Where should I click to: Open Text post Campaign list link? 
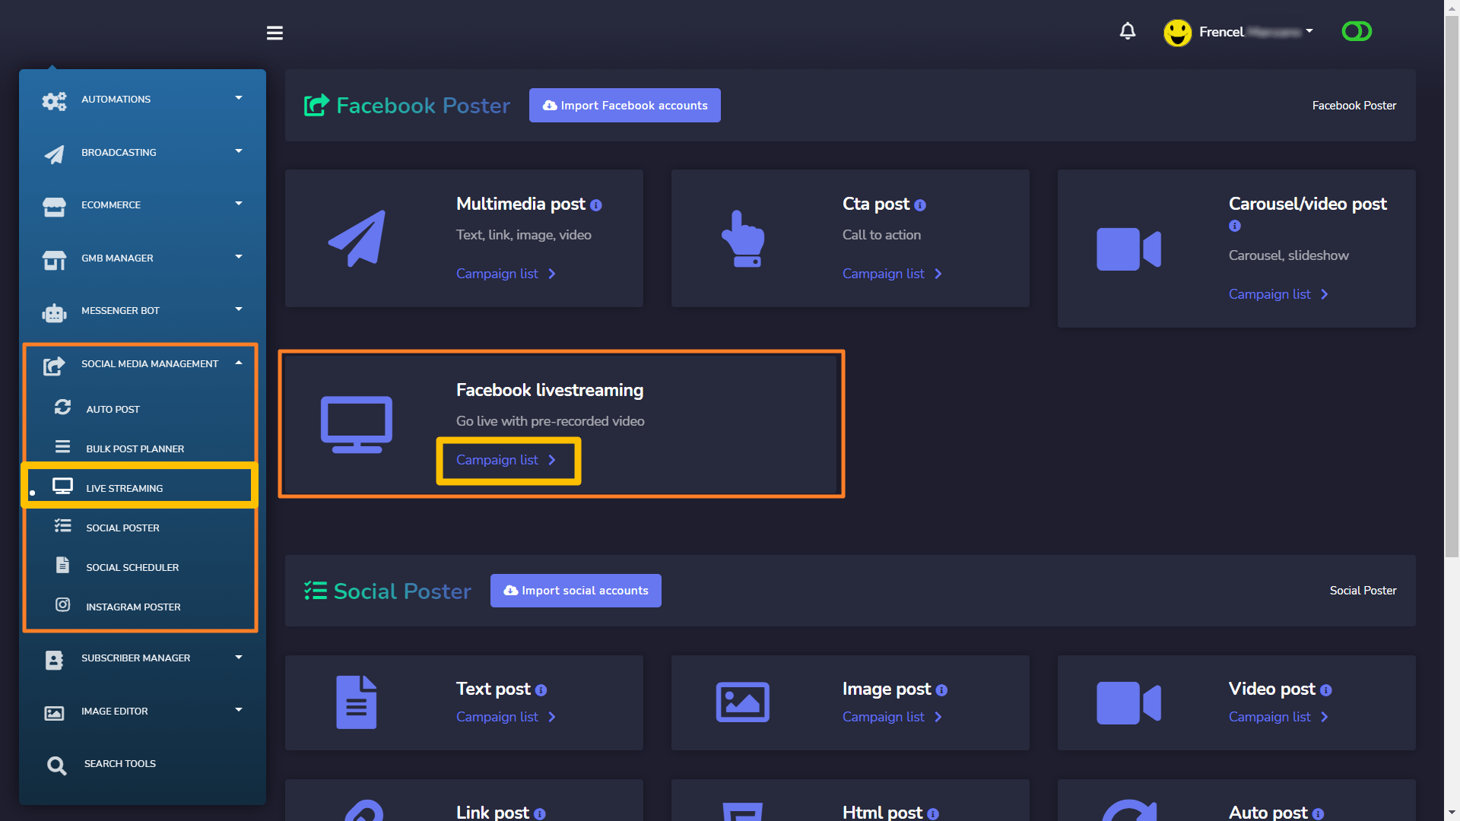click(506, 717)
